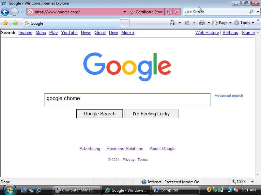Open the Drive link
The image size is (261, 195).
[x=113, y=33]
